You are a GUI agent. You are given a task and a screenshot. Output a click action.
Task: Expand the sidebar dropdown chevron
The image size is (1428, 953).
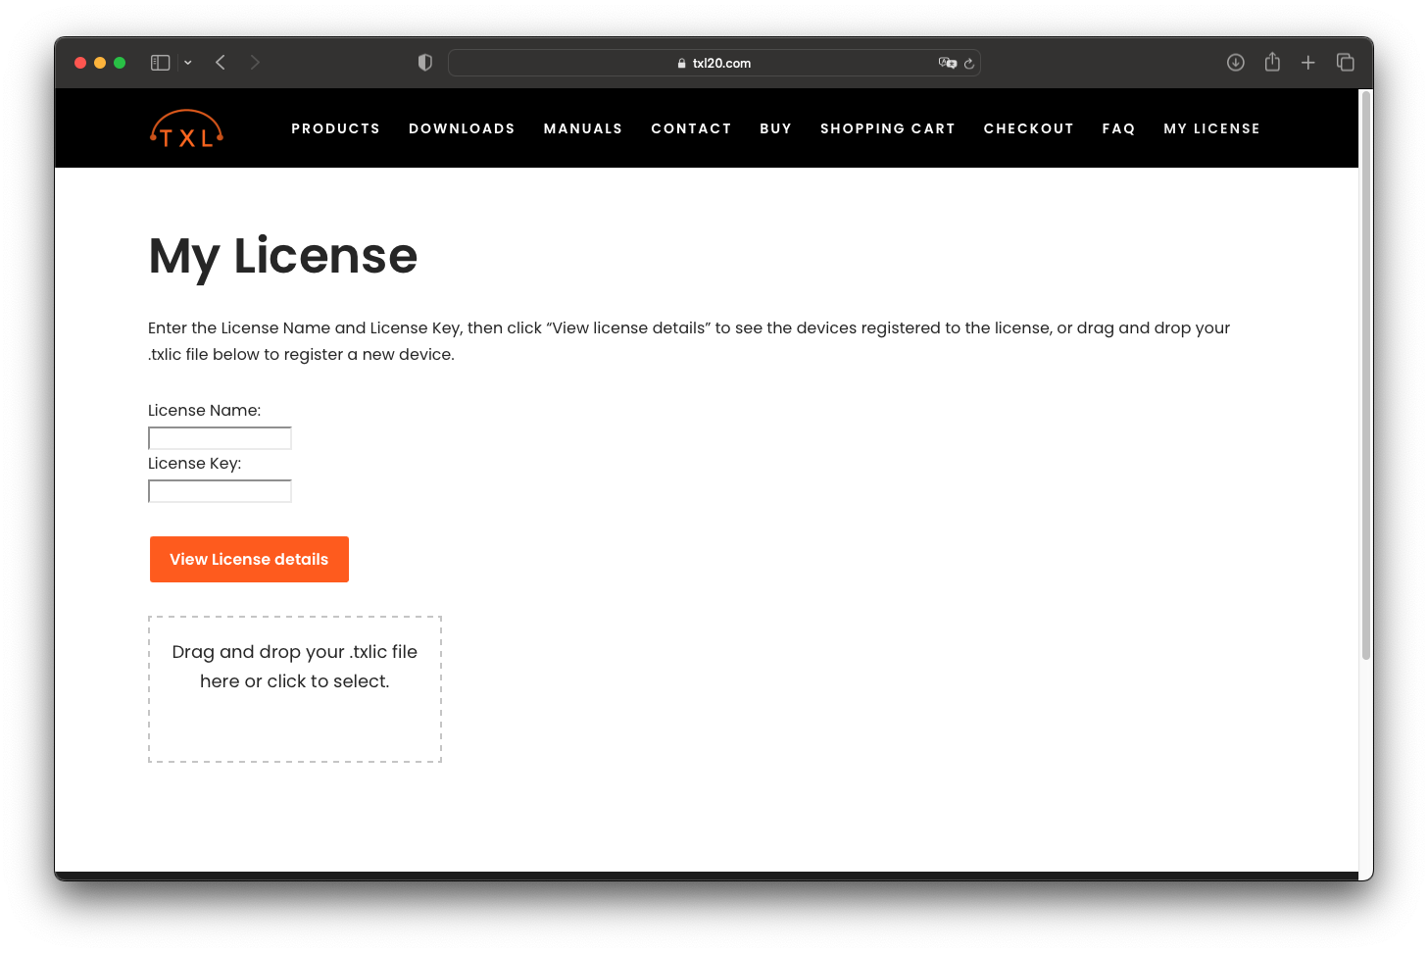tap(188, 63)
